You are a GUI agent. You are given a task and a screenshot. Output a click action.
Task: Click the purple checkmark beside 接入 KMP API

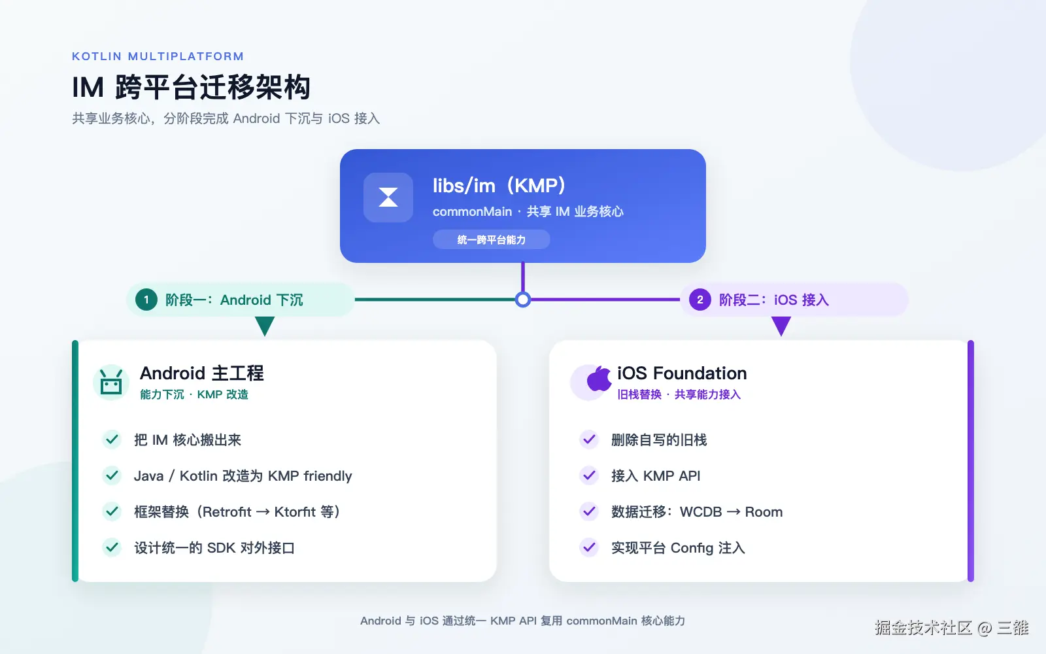pos(589,475)
